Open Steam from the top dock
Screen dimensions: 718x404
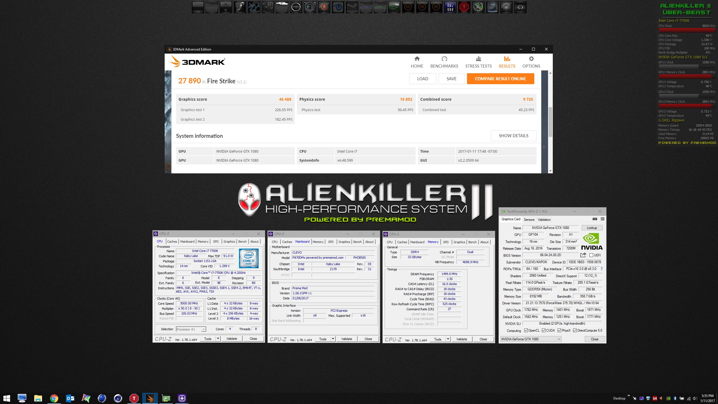[x=352, y=7]
